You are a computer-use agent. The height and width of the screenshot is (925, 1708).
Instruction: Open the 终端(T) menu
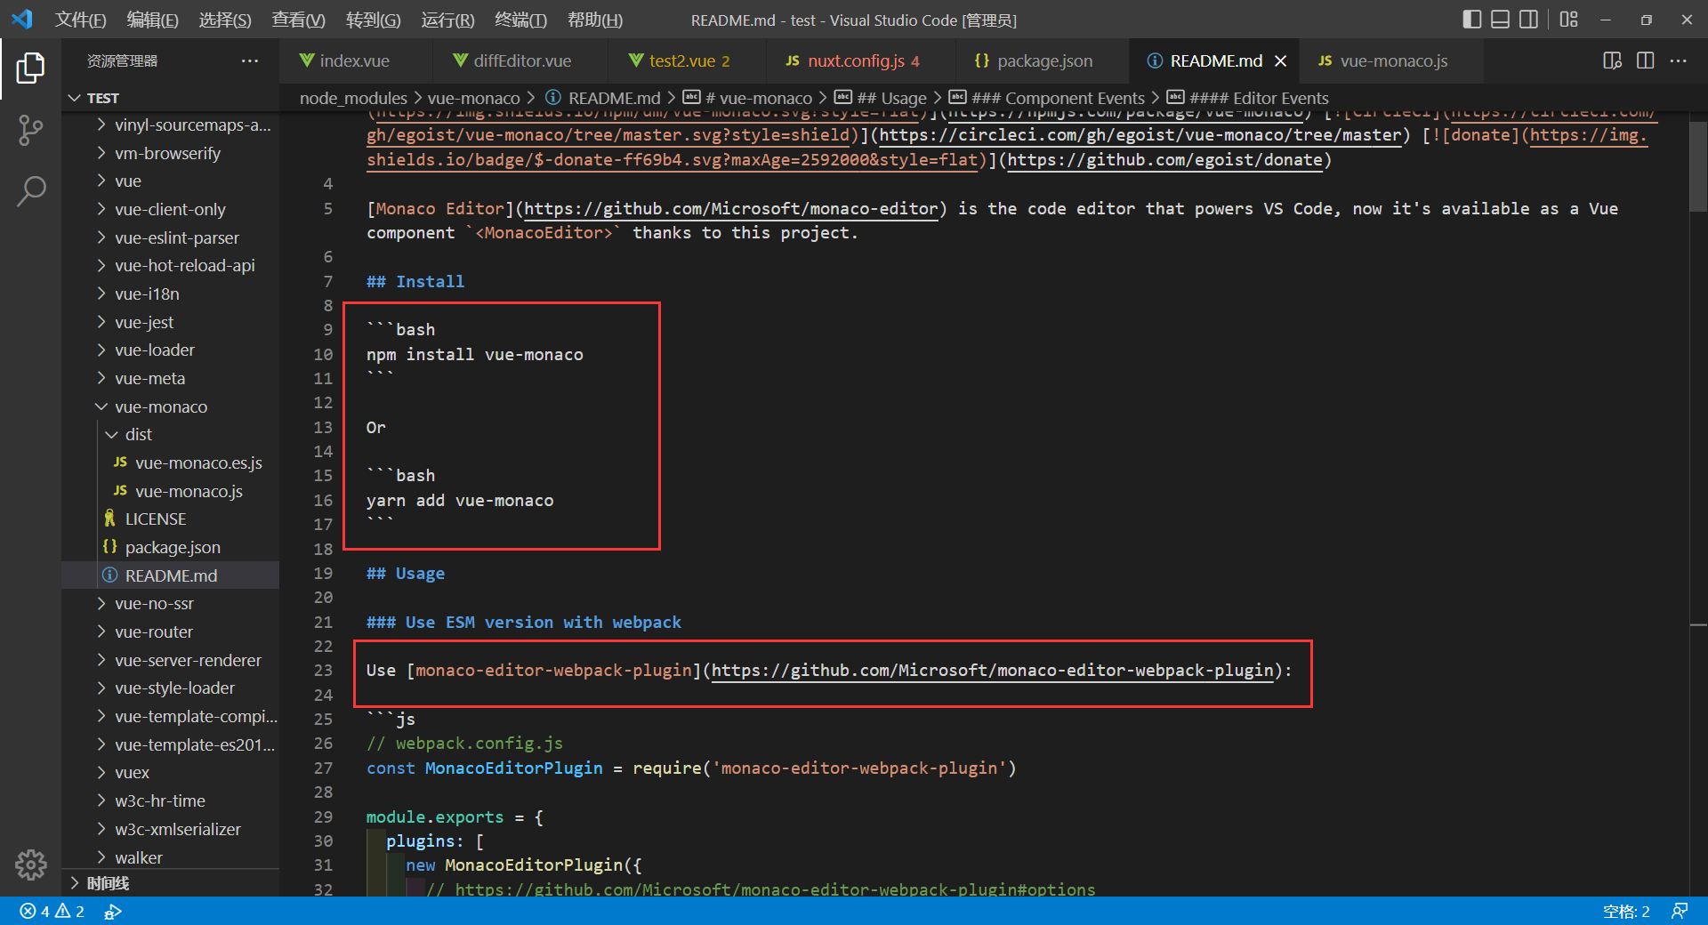pyautogui.click(x=520, y=20)
